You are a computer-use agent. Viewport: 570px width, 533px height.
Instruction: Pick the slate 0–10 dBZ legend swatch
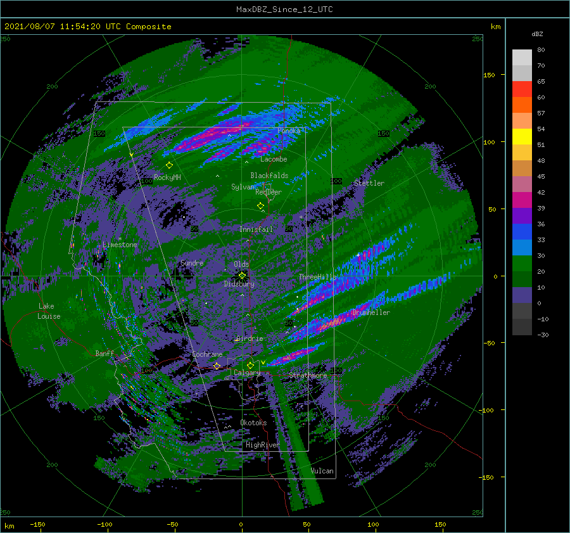click(x=522, y=295)
